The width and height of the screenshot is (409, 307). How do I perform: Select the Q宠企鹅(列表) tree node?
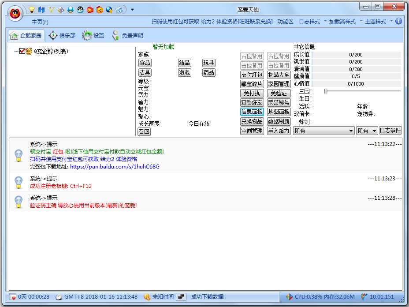click(x=51, y=51)
